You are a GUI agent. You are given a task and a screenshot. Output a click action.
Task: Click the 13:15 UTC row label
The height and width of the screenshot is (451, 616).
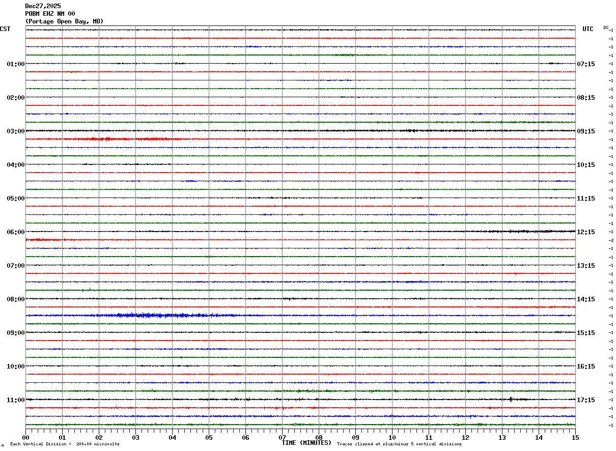tap(586, 266)
